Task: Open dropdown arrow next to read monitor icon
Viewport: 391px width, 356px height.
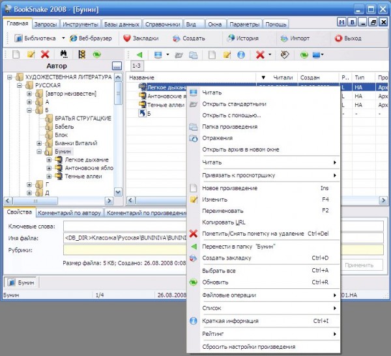Action: tap(167, 55)
